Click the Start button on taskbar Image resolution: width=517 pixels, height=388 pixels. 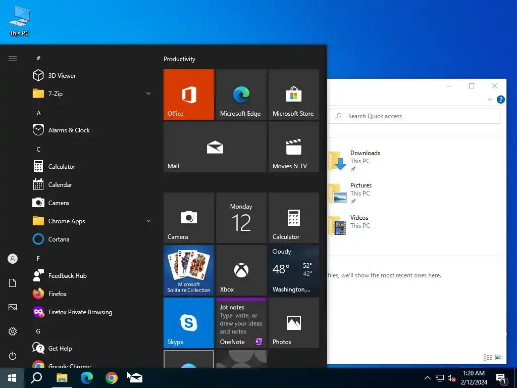[x=12, y=378]
